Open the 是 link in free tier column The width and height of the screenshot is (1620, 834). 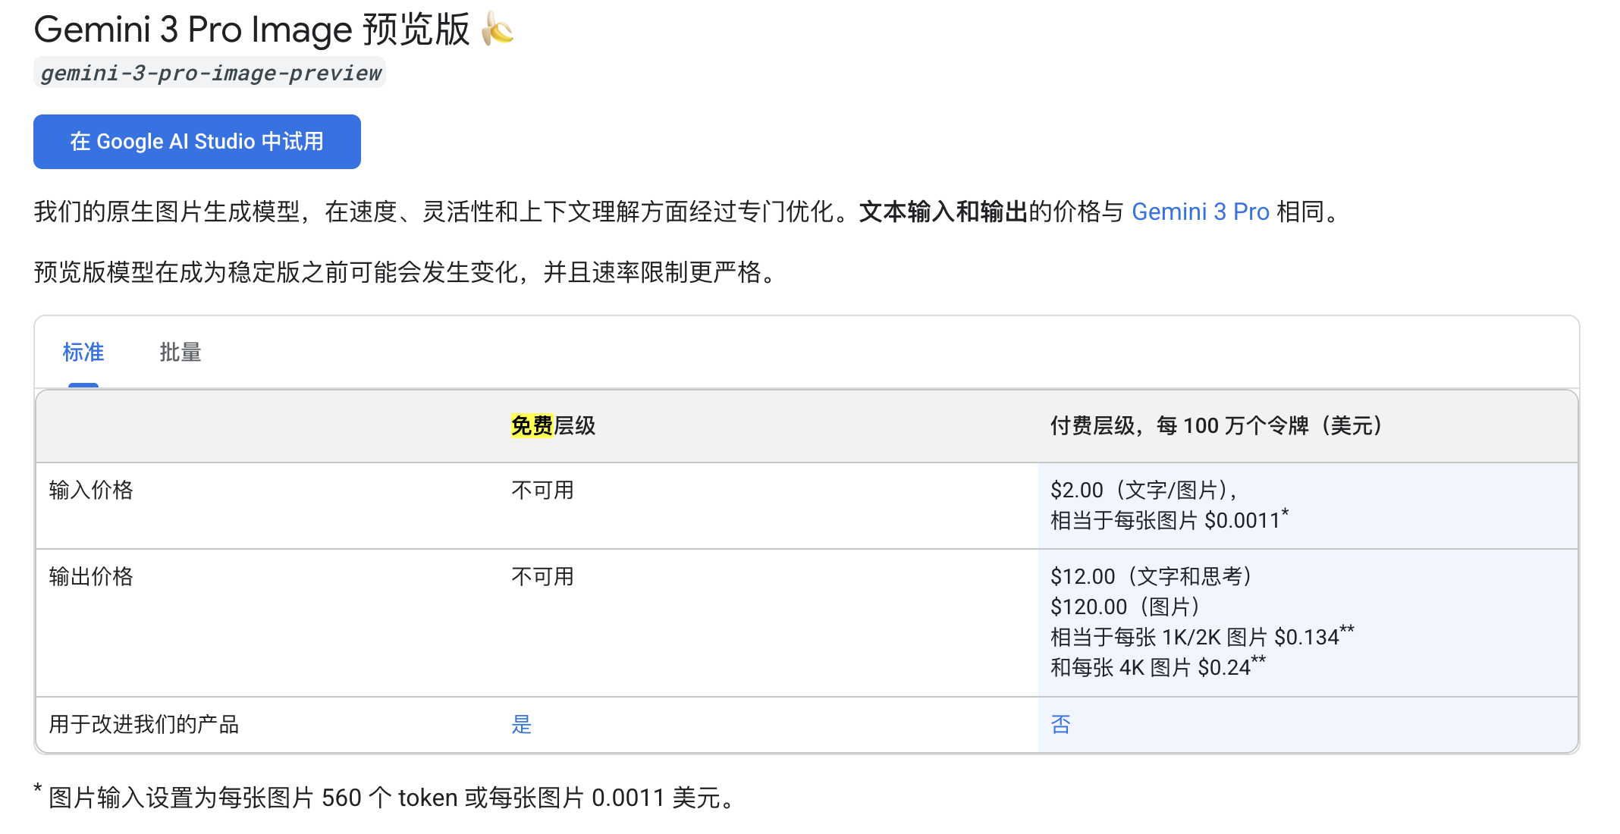(x=522, y=724)
